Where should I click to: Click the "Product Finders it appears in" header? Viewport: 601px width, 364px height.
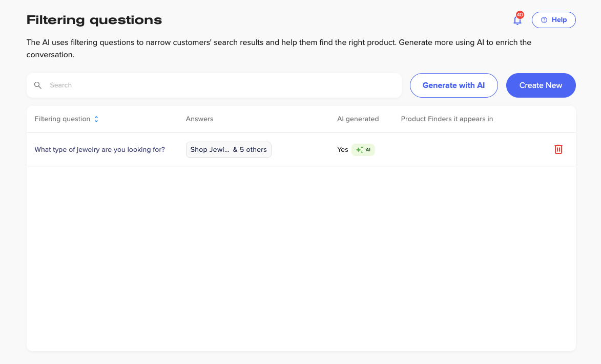[x=447, y=119]
